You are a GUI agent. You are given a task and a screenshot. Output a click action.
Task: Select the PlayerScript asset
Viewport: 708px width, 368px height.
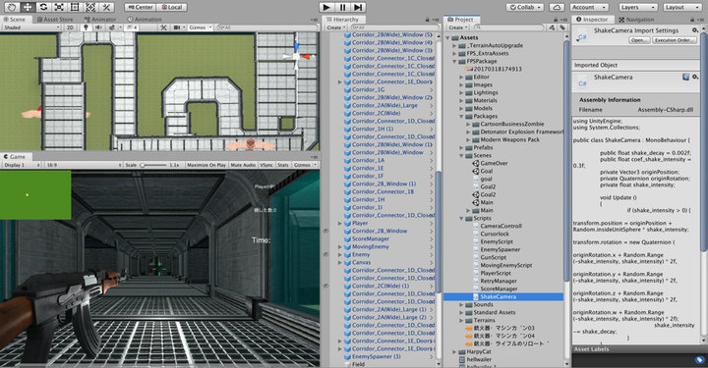[x=496, y=273]
